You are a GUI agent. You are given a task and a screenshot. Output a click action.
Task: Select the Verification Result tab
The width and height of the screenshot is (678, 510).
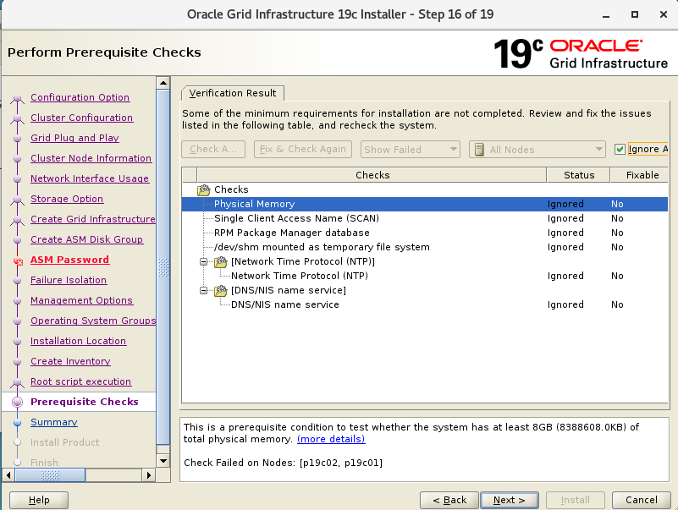pos(232,93)
